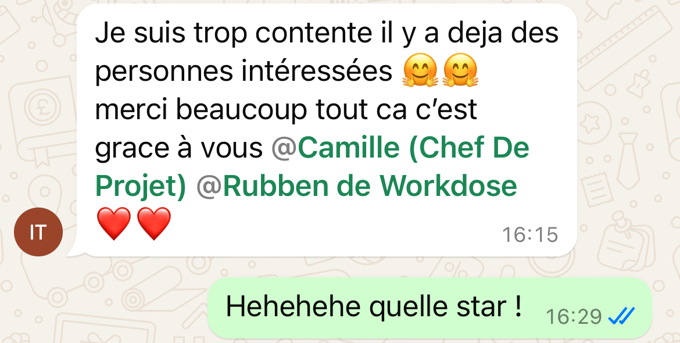
Task: Tap the second red heart emoji
Action: 154,223
